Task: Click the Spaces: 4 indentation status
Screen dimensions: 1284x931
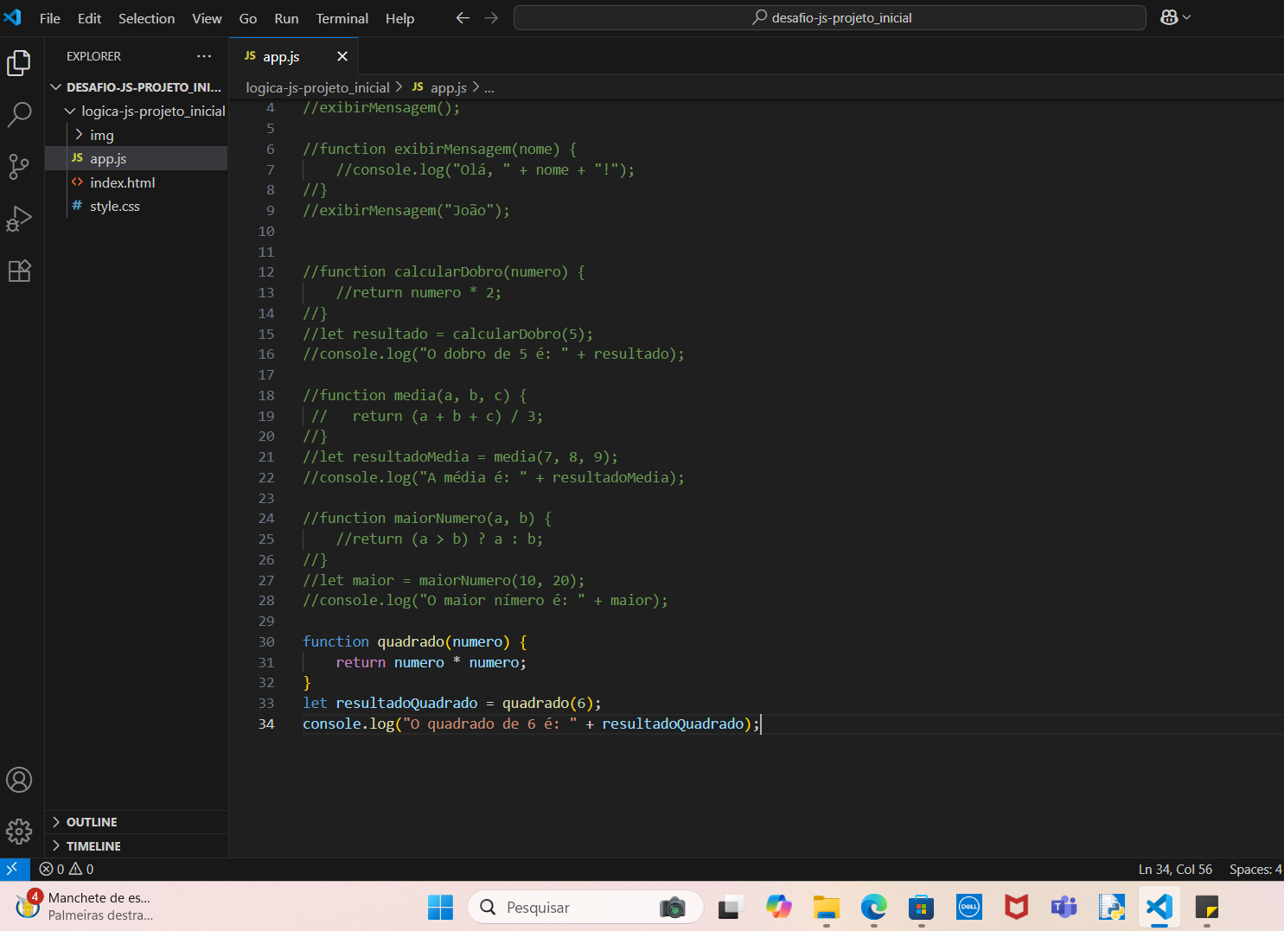Action: click(1255, 869)
